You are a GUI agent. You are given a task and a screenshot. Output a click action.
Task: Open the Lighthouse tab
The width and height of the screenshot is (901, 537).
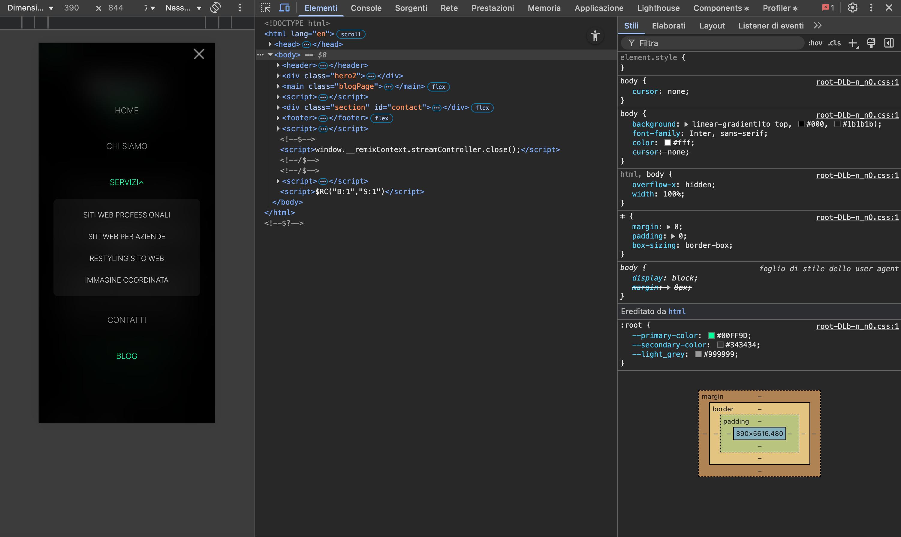click(658, 8)
